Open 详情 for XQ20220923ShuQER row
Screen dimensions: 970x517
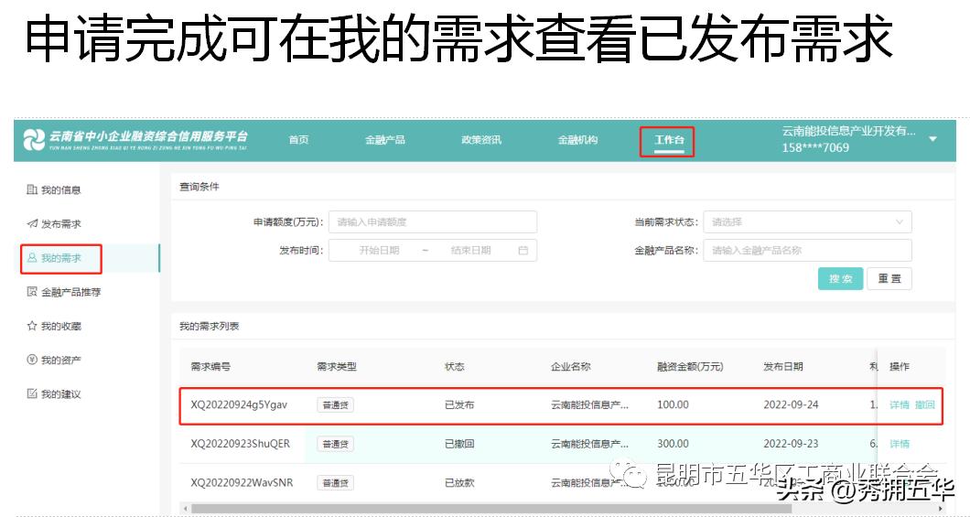coord(900,444)
